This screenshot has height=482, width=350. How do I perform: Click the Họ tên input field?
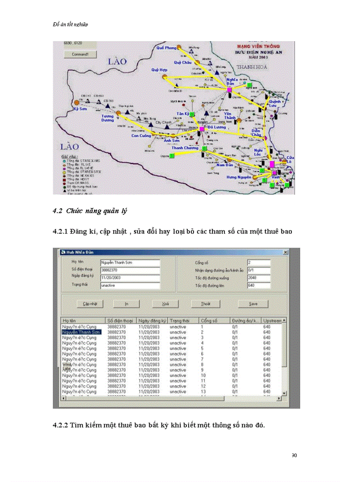(130, 262)
